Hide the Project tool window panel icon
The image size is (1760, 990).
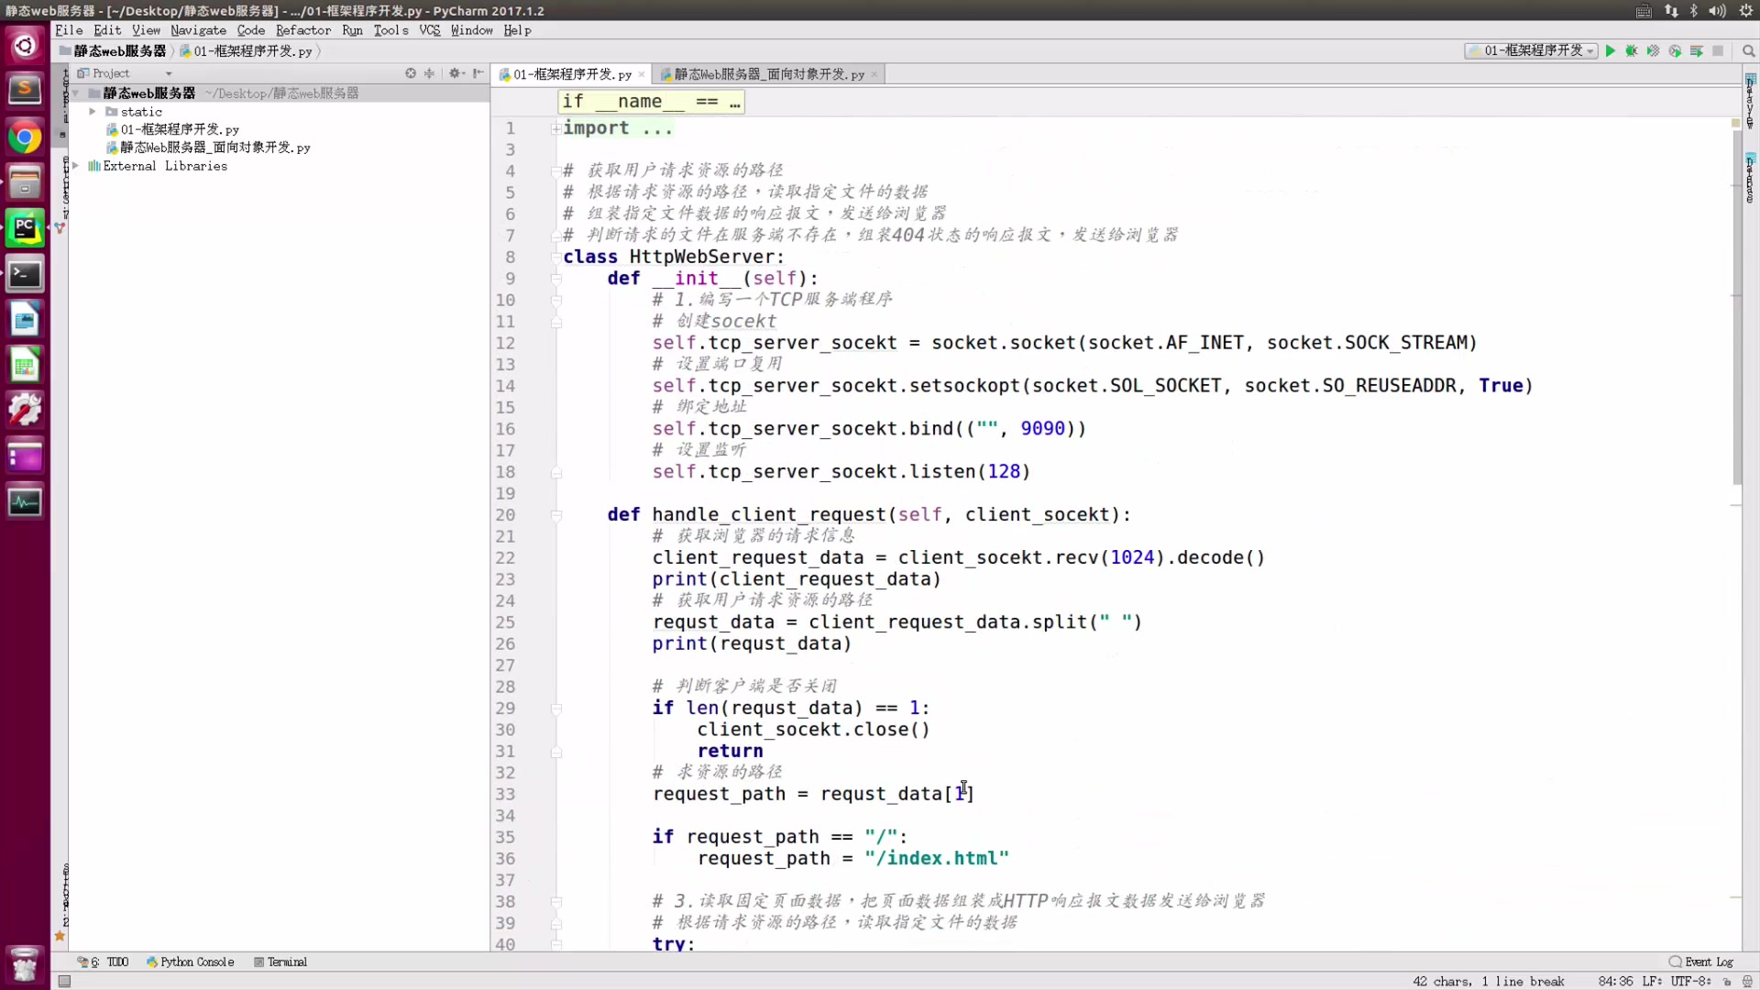(x=478, y=72)
